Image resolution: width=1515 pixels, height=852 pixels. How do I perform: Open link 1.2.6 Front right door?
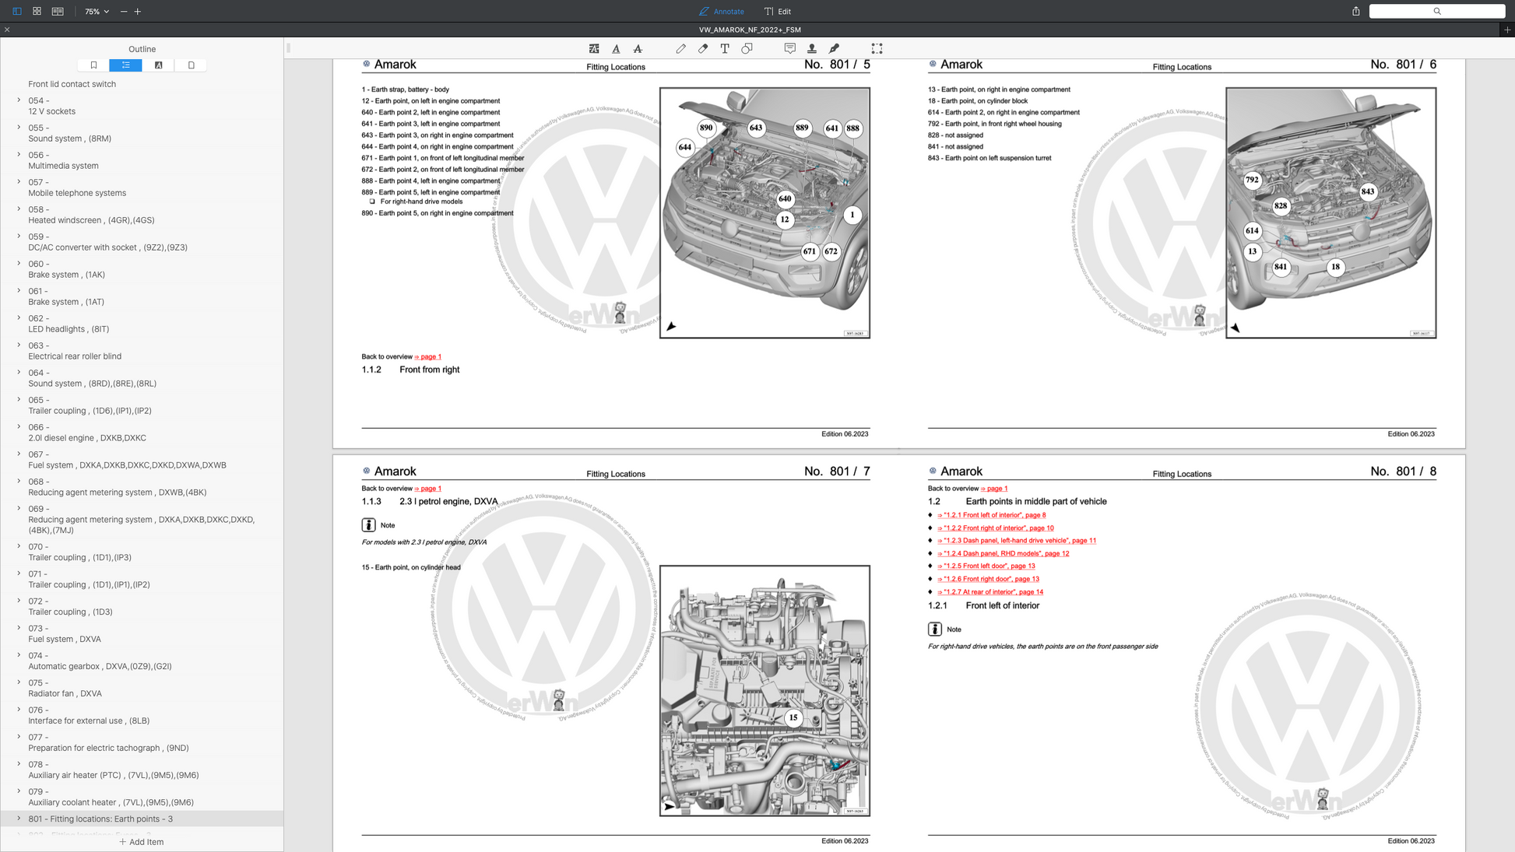[x=988, y=579]
